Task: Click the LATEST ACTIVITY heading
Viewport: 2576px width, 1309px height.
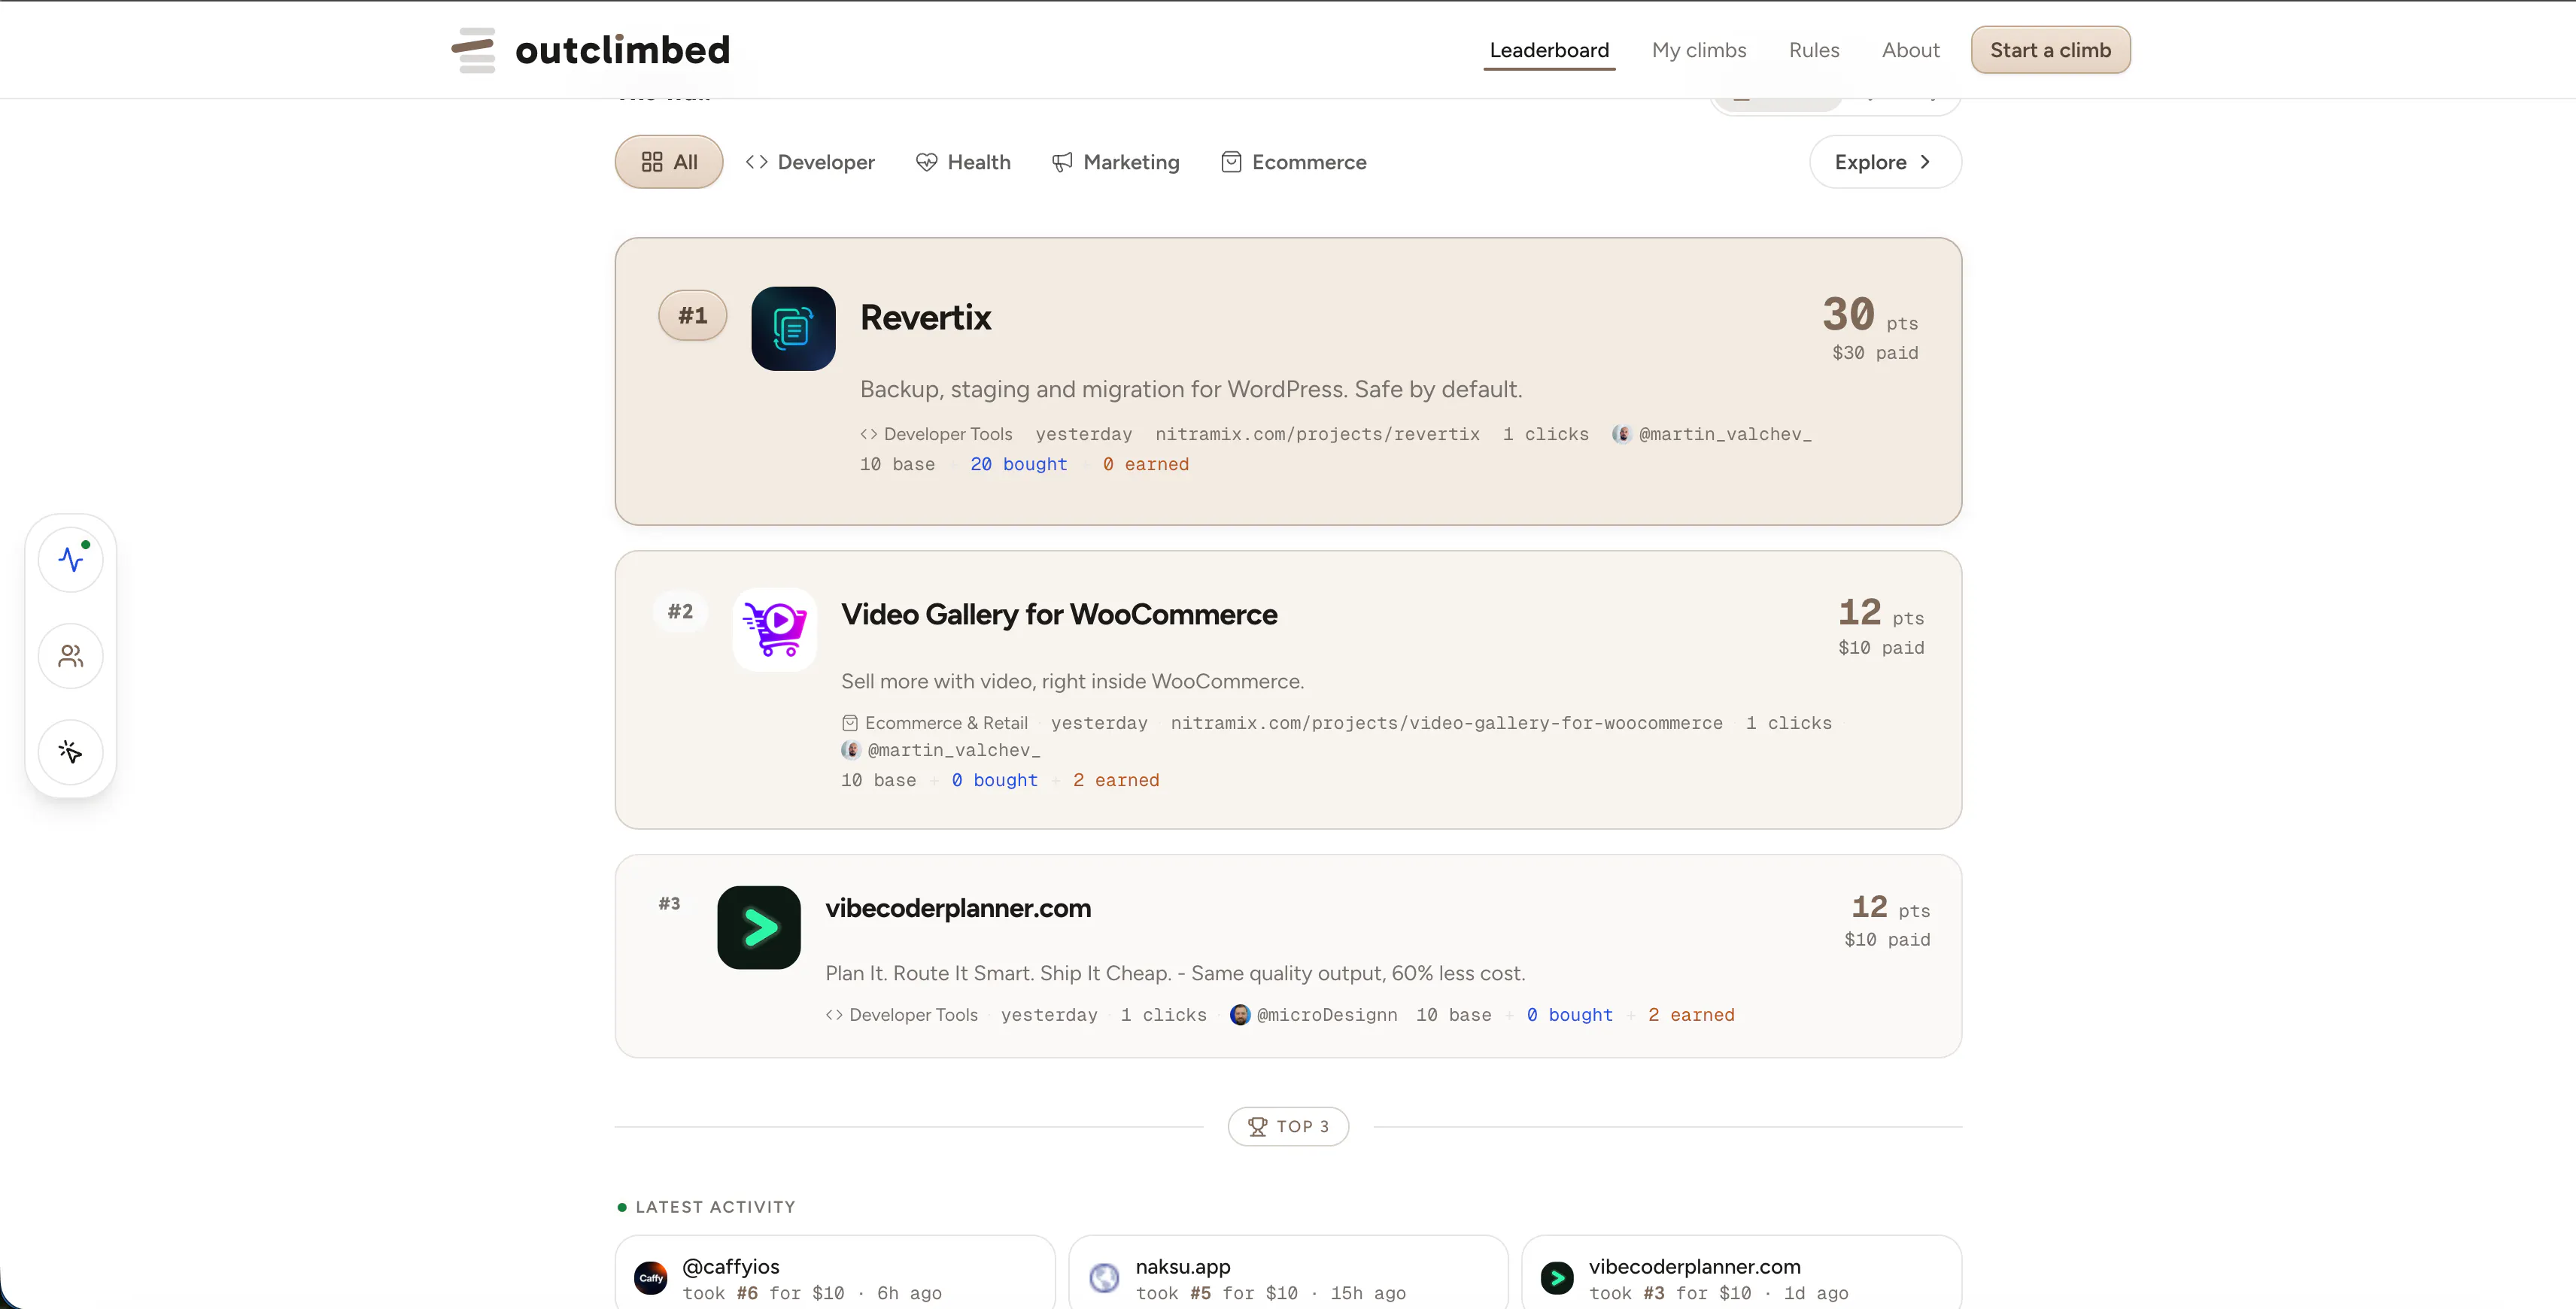Action: 715,1207
